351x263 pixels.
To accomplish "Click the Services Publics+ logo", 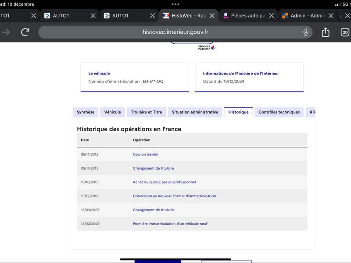I will tap(207, 48).
